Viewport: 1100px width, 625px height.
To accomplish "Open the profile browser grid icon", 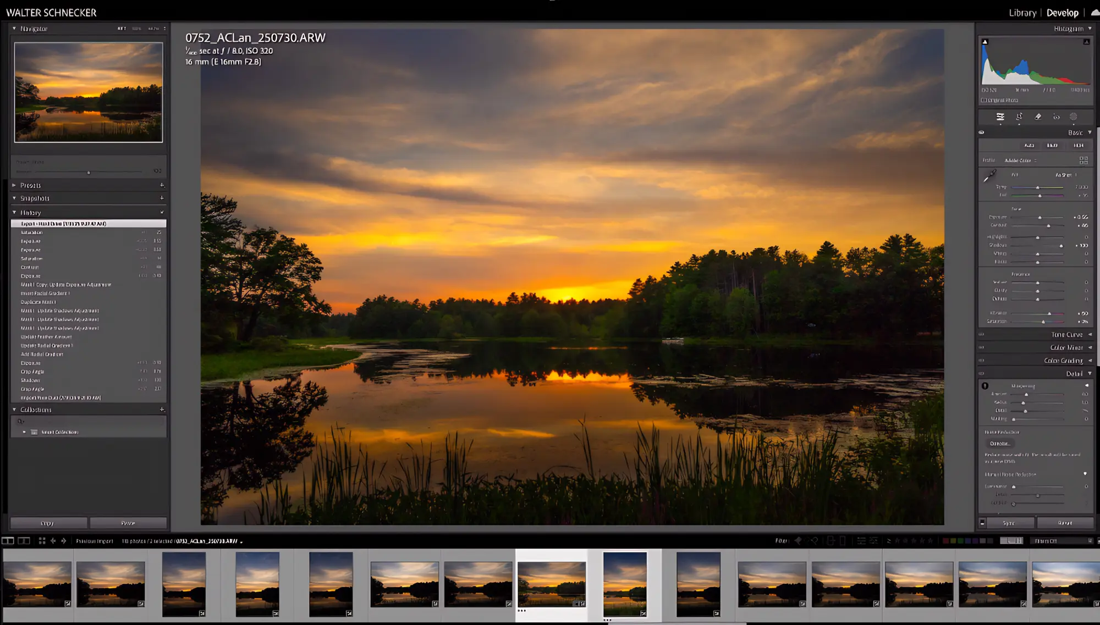I will (x=1083, y=160).
